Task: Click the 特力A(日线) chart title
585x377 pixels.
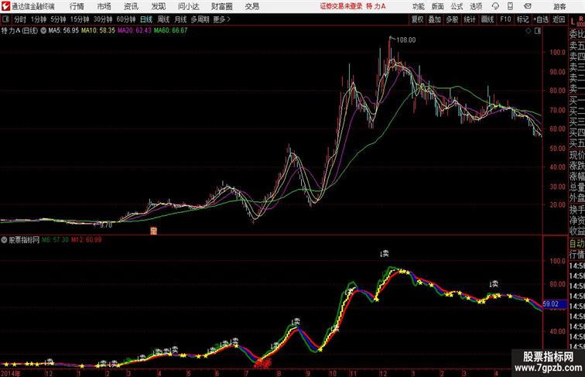Action: [x=19, y=31]
